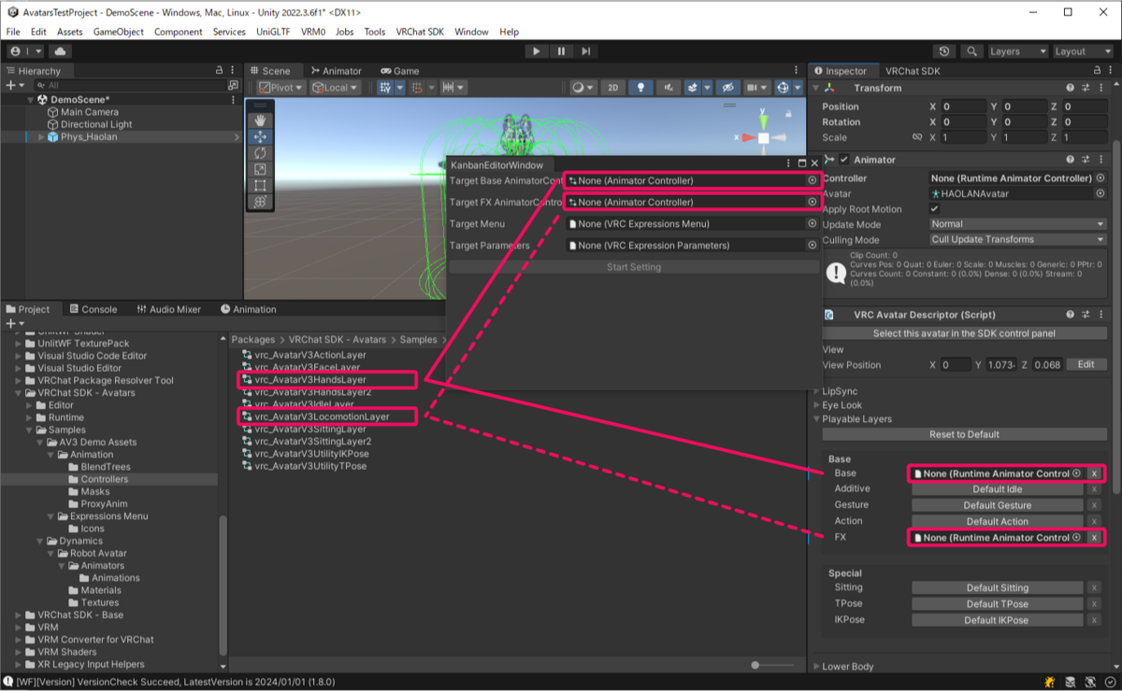
Task: Select the Scale tool in scene overlay
Action: click(x=261, y=169)
